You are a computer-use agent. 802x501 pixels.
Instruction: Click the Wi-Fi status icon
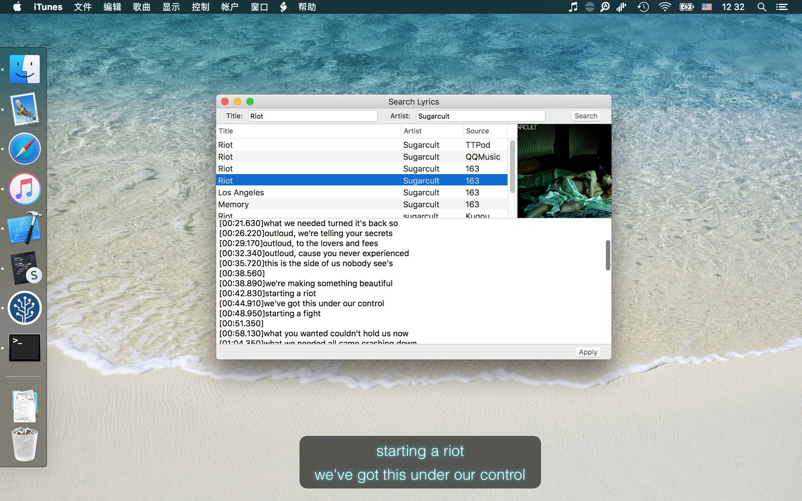[665, 7]
